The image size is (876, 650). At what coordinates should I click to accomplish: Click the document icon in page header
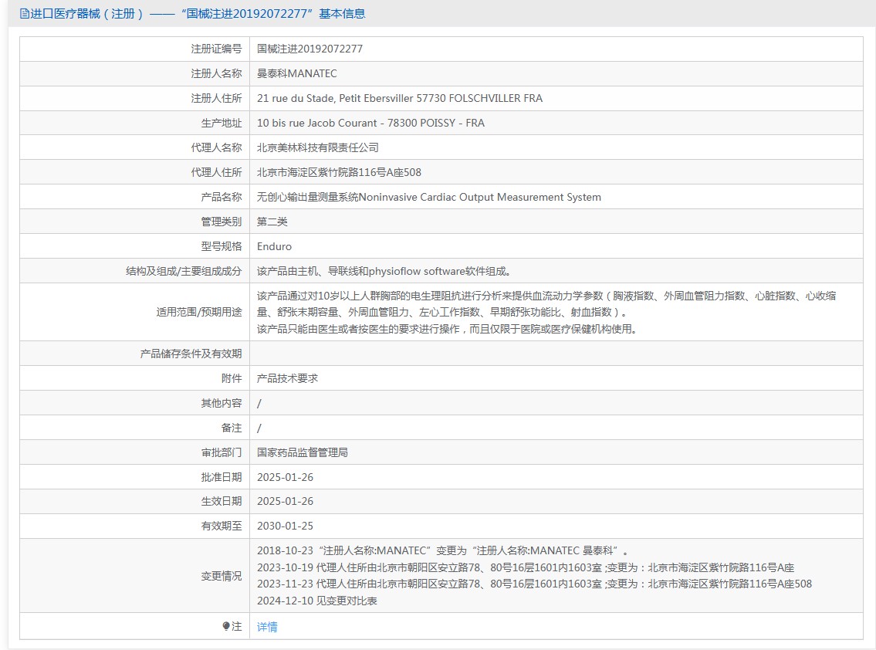[24, 14]
